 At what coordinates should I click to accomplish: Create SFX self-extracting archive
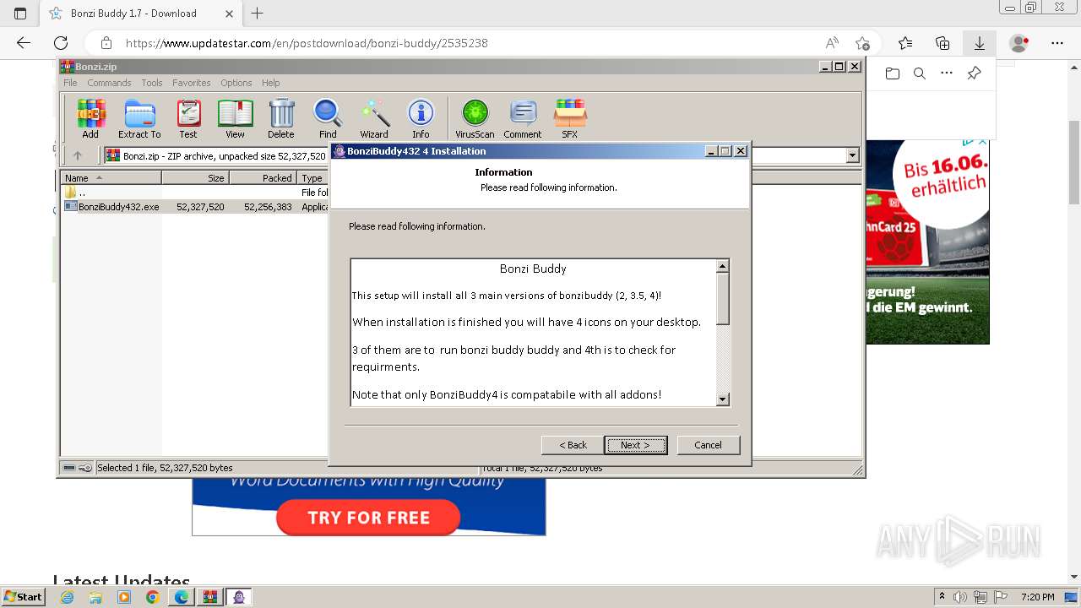pyautogui.click(x=570, y=118)
